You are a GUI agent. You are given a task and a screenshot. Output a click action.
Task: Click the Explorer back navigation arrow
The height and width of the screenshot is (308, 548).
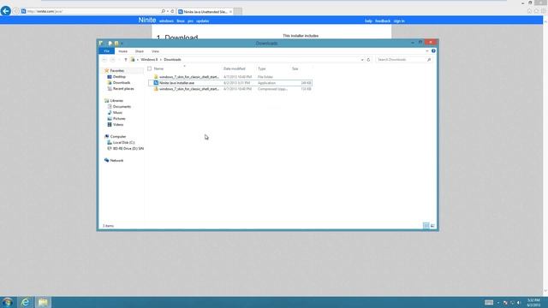104,60
